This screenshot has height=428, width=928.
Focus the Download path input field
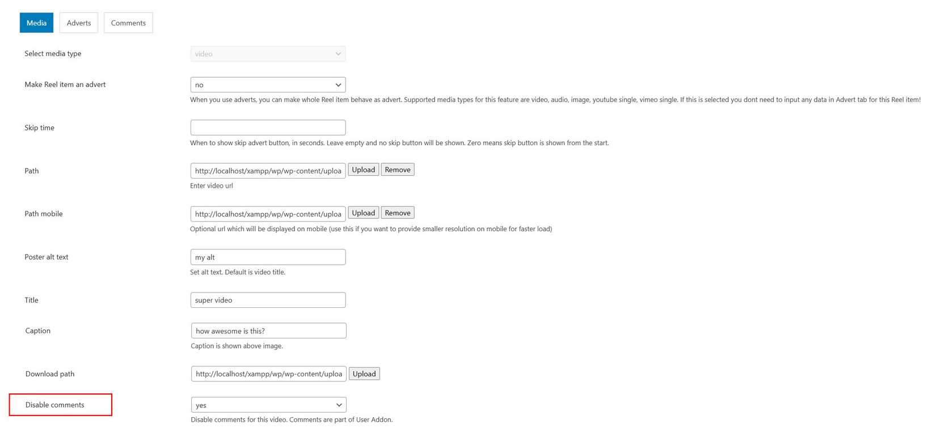(x=268, y=374)
